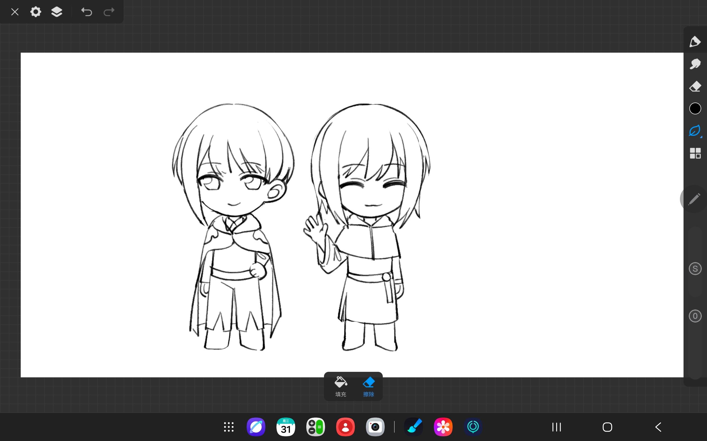This screenshot has width=707, height=441.
Task: Open the layers panel
Action: click(x=57, y=12)
